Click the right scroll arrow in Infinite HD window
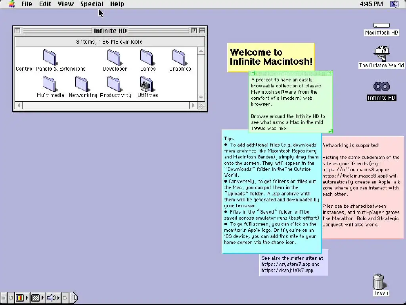Viewport: 406px width, 305px height. pos(193,105)
